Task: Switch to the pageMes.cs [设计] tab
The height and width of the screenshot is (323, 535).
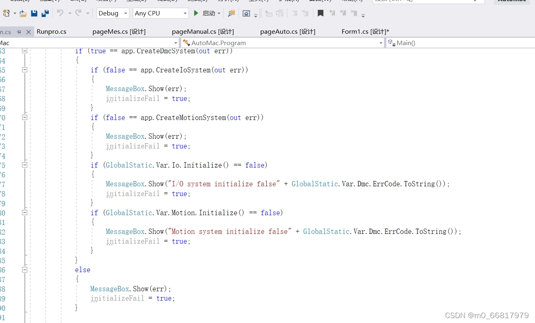Action: pos(119,32)
